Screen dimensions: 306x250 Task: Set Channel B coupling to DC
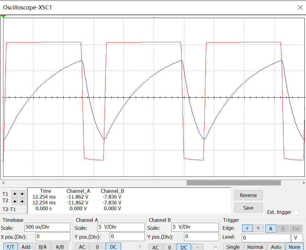pyautogui.click(x=184, y=247)
